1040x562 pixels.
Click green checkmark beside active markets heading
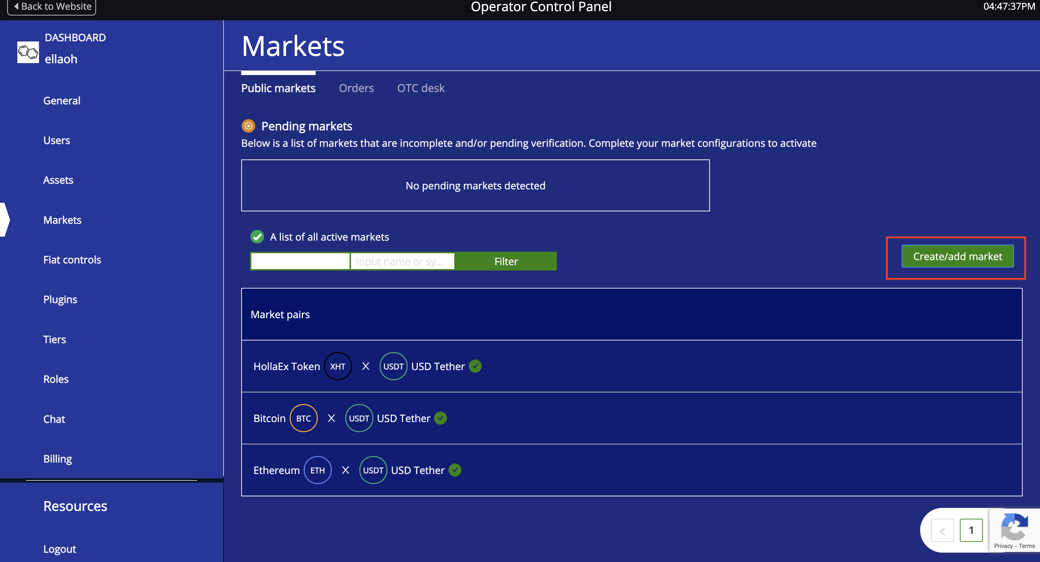[257, 237]
